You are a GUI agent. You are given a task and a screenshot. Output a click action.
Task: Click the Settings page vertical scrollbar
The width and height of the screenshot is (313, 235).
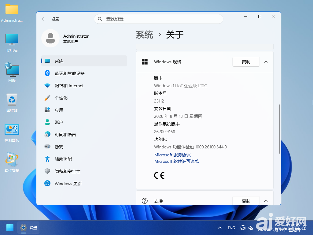click(x=279, y=129)
